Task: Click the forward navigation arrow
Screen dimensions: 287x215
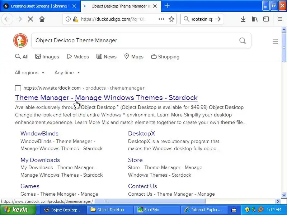Action: pos(19,19)
